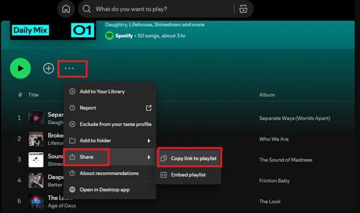Click the search magnifier icon

pos(86,9)
